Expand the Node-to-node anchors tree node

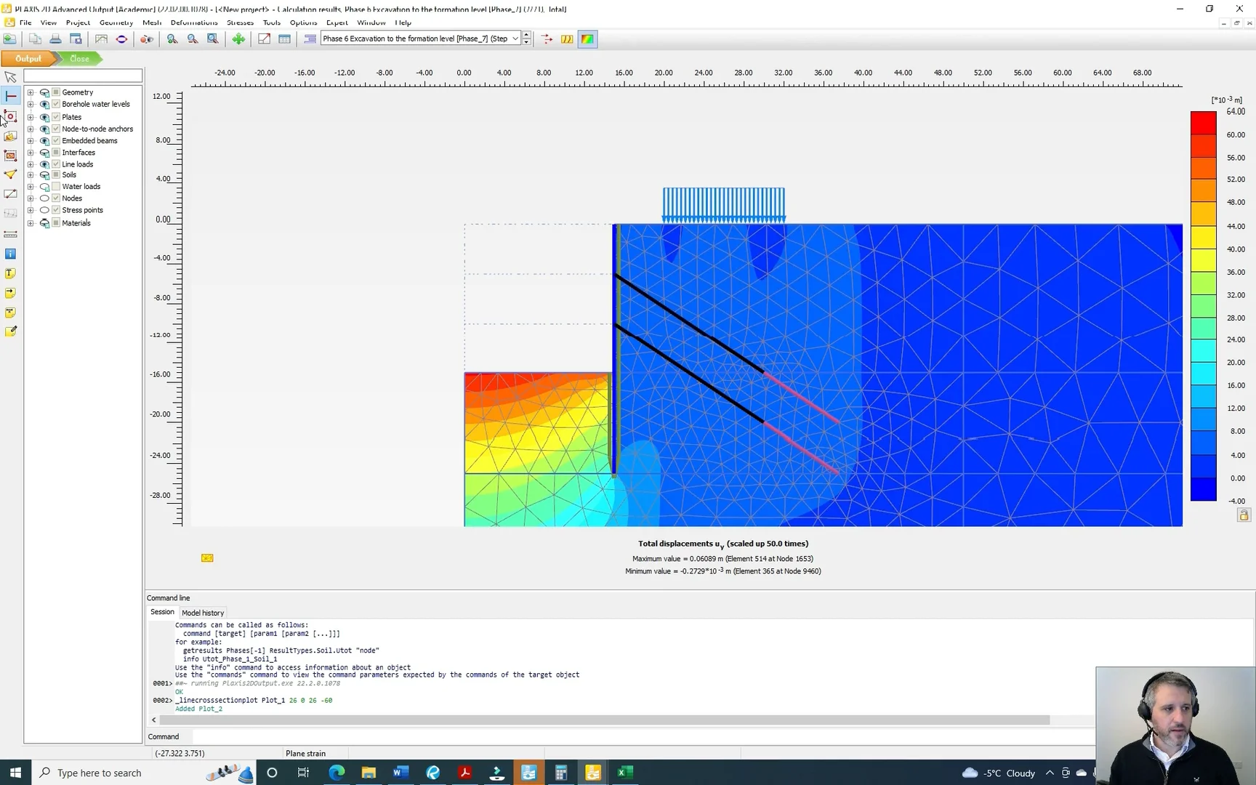pyautogui.click(x=31, y=129)
